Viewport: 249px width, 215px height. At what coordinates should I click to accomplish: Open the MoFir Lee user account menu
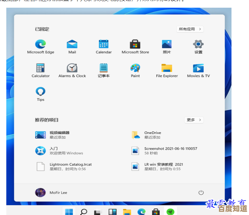point(51,193)
